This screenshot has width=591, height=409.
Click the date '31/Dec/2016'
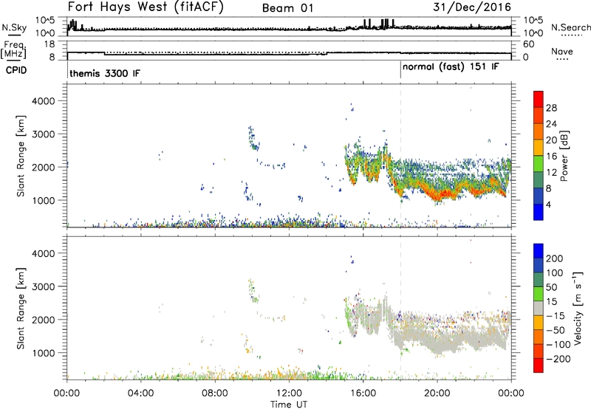pos(472,7)
